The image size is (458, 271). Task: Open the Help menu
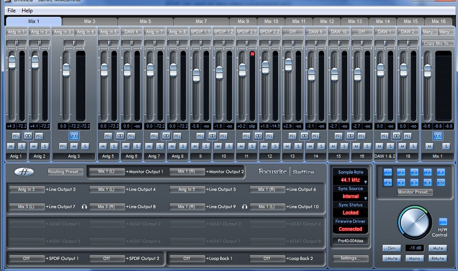(x=27, y=11)
